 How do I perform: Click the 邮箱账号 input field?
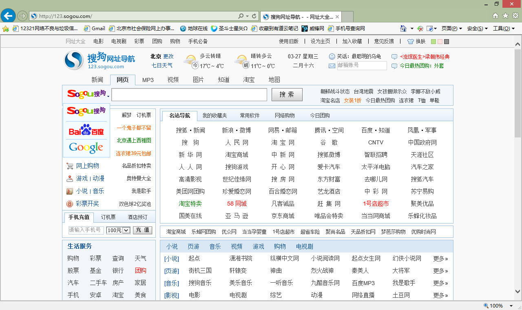[362, 65]
